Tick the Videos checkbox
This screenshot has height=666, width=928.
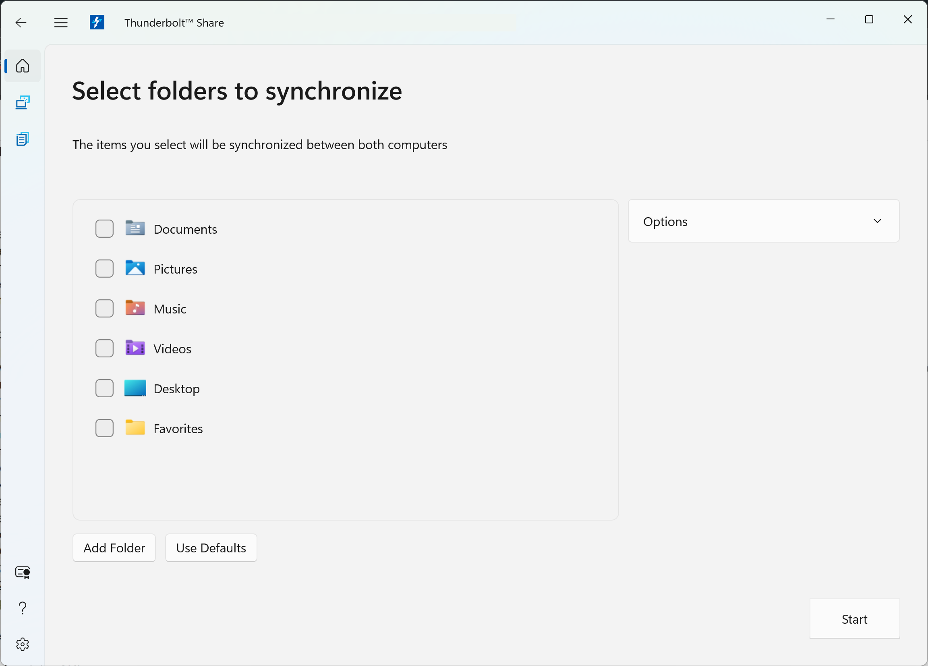[x=104, y=349]
